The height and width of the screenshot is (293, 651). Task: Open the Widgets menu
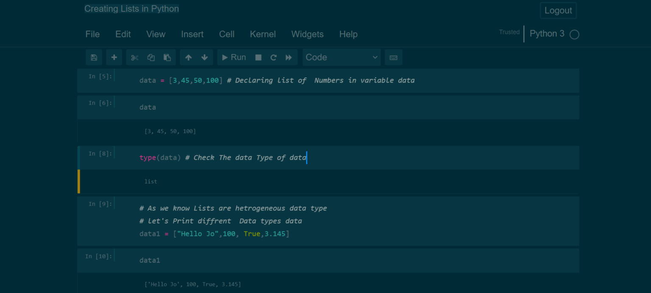(x=307, y=34)
